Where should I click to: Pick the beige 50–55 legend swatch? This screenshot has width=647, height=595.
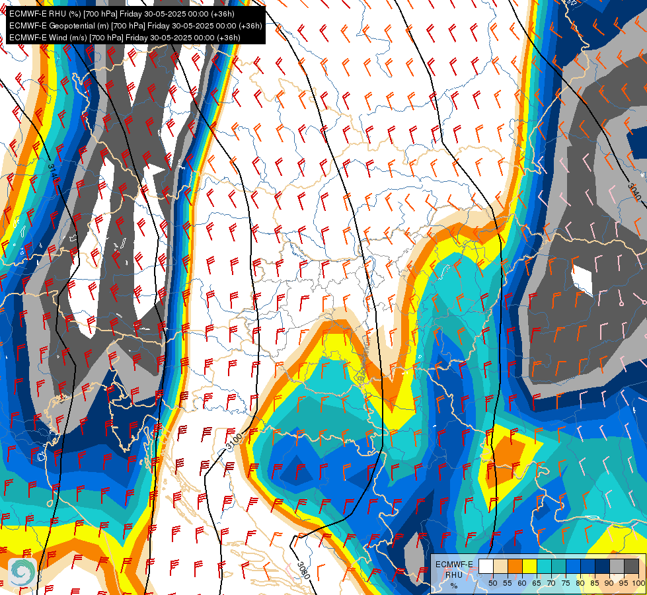tap(500, 566)
